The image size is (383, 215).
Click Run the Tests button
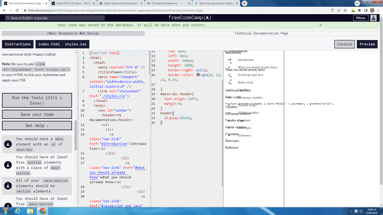37,100
